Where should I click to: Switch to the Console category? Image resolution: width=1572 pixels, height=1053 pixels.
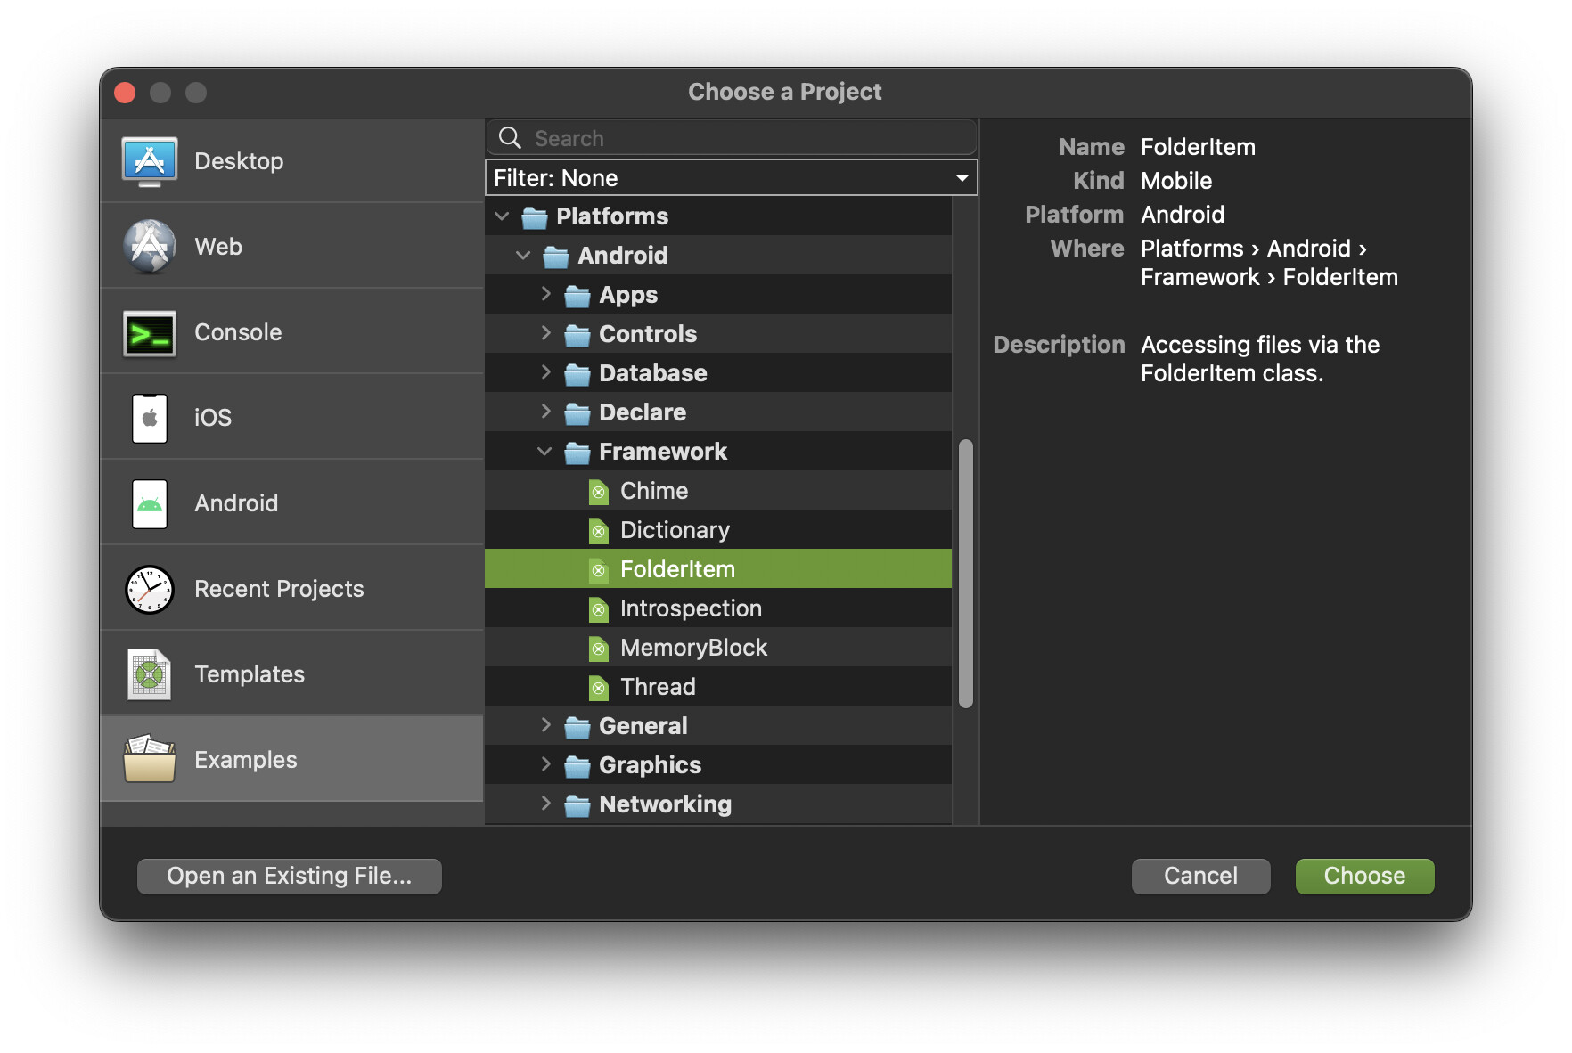[x=292, y=332]
